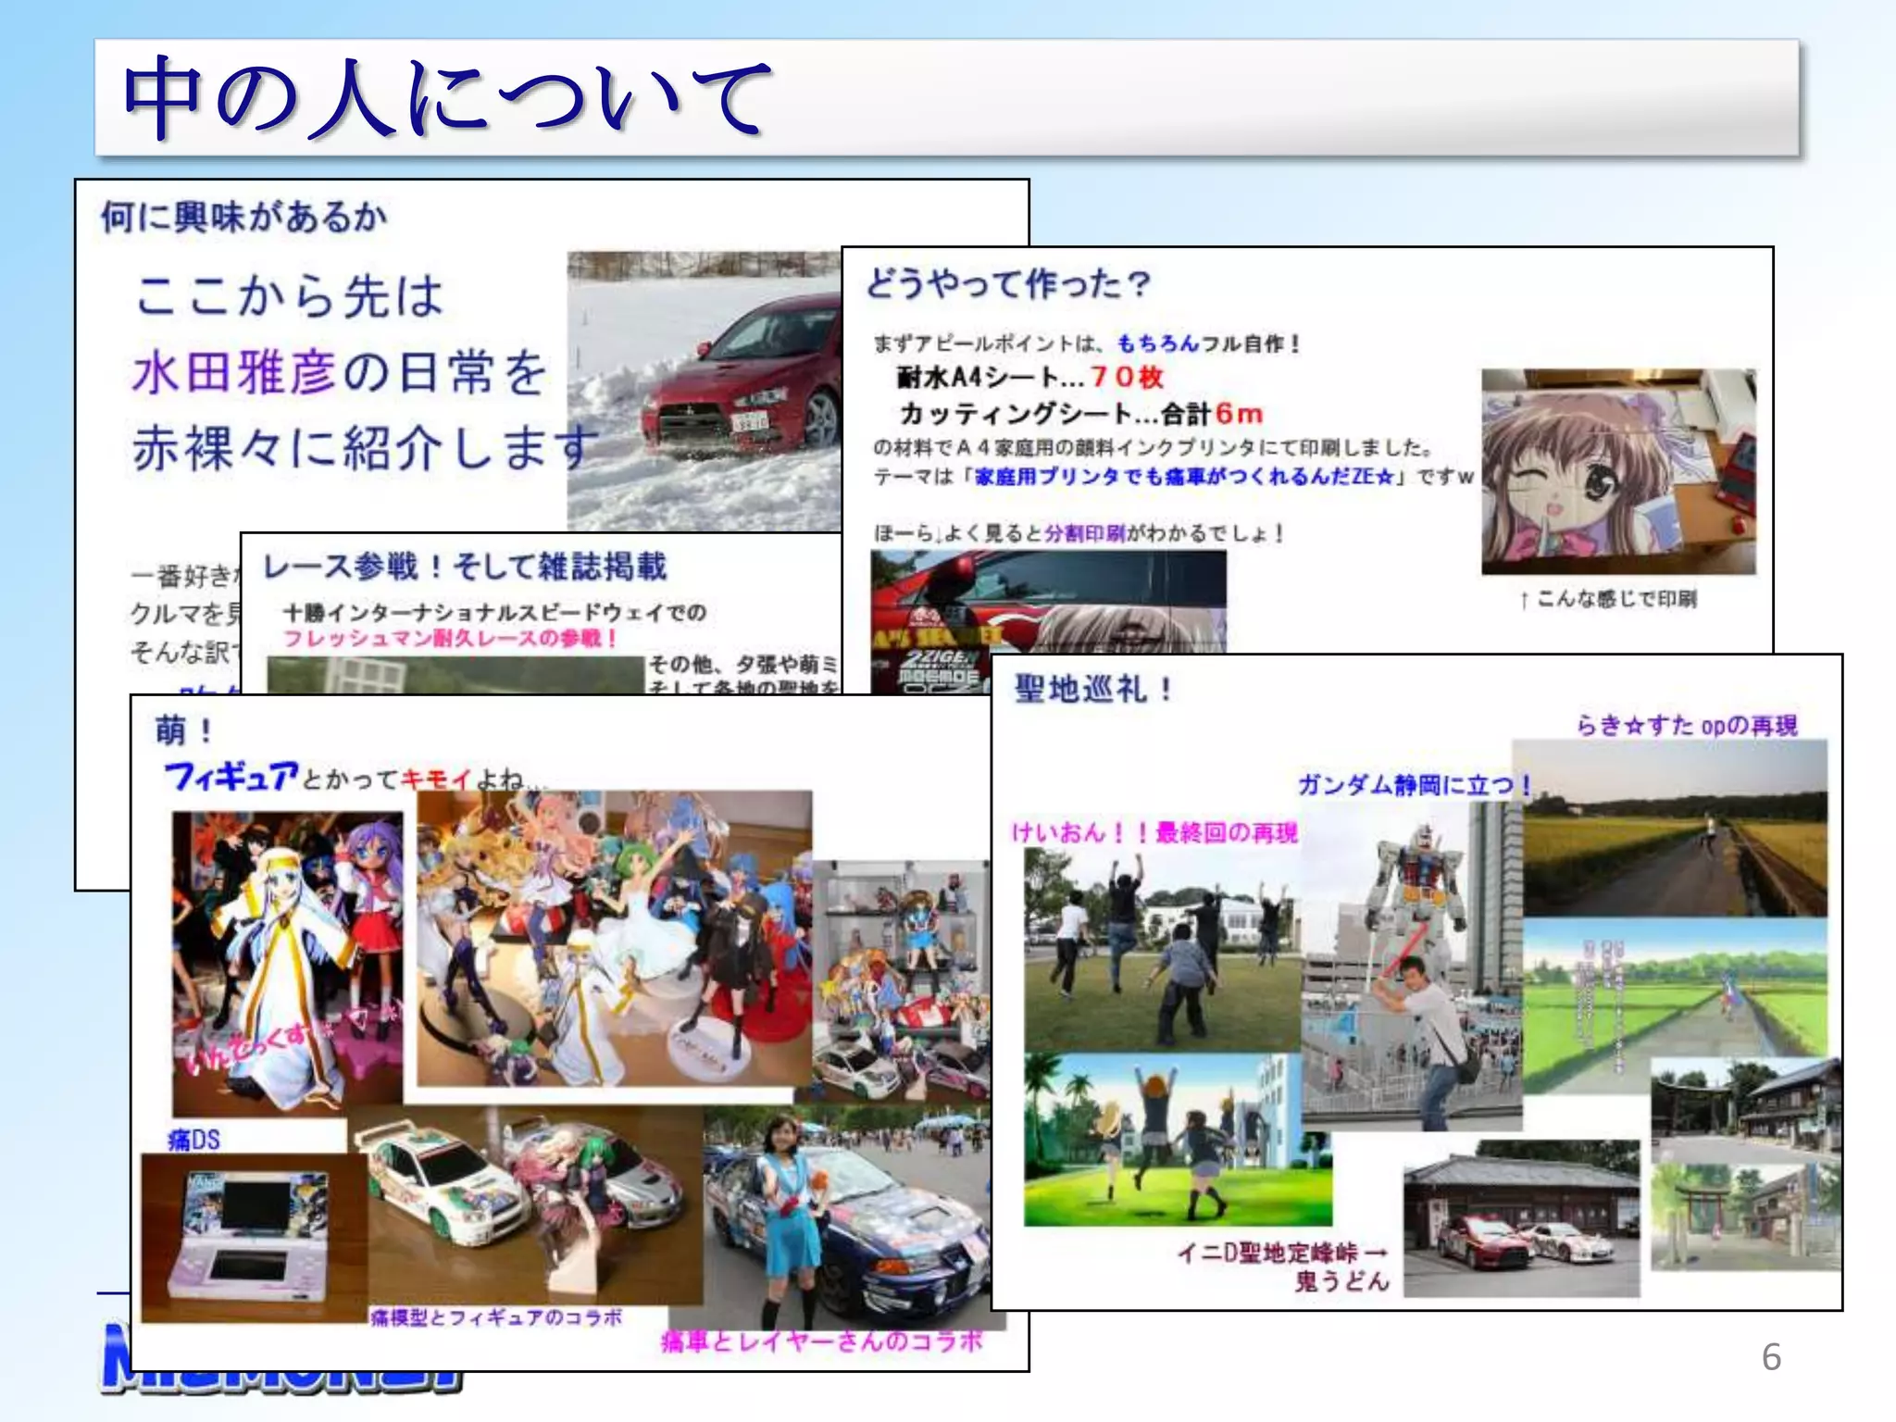1896x1422 pixels.
Task: Click the red word キモイ
Action: point(435,780)
